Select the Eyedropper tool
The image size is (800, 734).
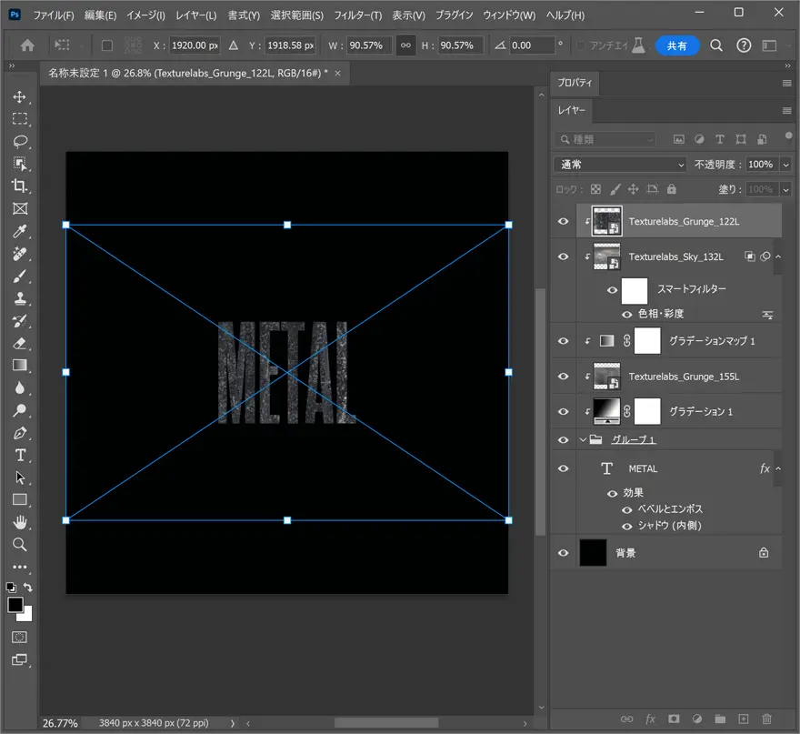click(x=20, y=231)
